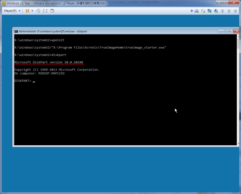Minimize the cmd.exe diskpart window
The height and width of the screenshot is (194, 241).
click(221, 31)
